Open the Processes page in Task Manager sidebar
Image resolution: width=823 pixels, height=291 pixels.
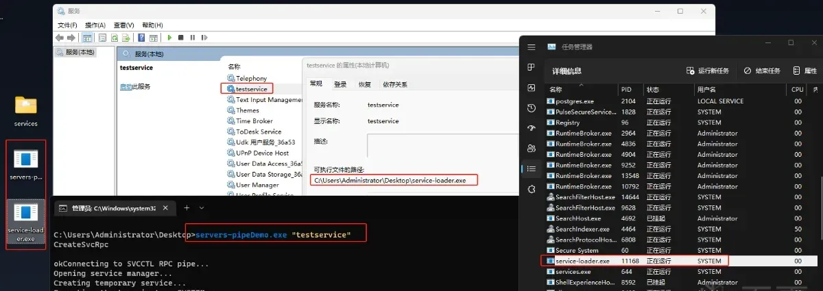pos(532,67)
